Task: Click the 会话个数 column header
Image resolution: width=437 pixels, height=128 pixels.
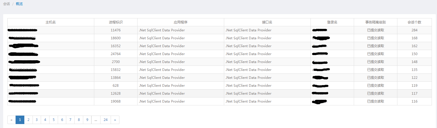Action: click(x=414, y=22)
